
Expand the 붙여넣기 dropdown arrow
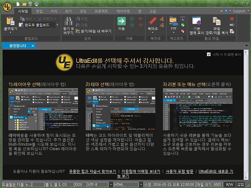pos(10,33)
